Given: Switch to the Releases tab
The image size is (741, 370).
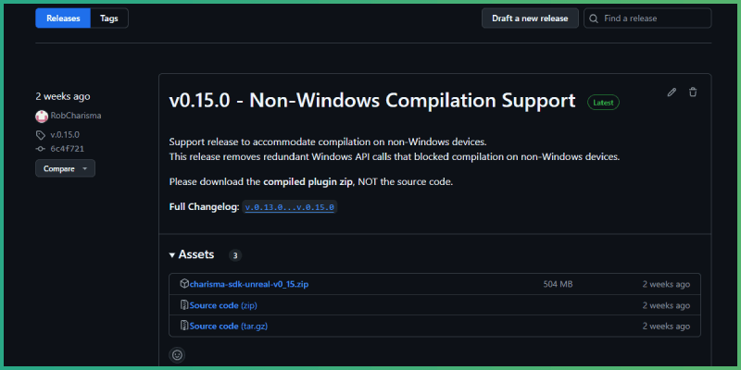Looking at the screenshot, I should click(x=63, y=18).
